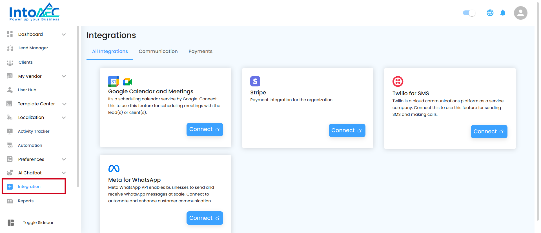541x233 pixels.
Task: Click the Dashboard grid icon
Action: point(10,34)
